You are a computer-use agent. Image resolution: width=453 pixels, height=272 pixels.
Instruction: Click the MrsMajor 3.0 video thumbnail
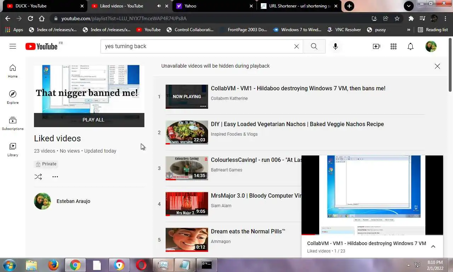pyautogui.click(x=187, y=204)
